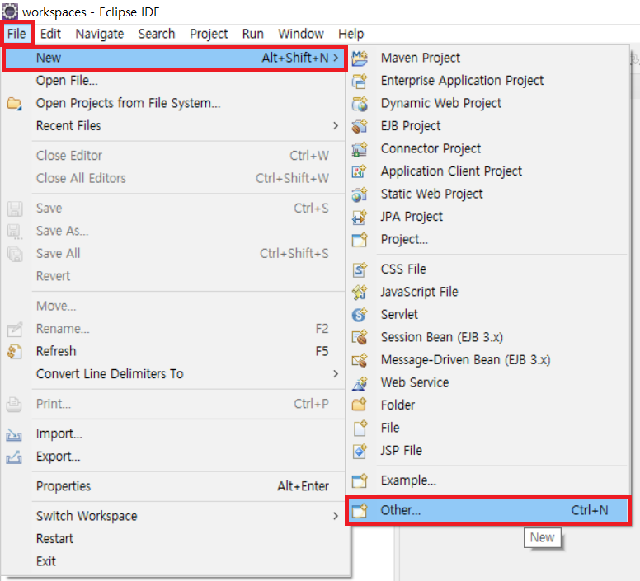This screenshot has width=640, height=581.
Task: Click the blank File icon in submenu
Action: click(360, 428)
